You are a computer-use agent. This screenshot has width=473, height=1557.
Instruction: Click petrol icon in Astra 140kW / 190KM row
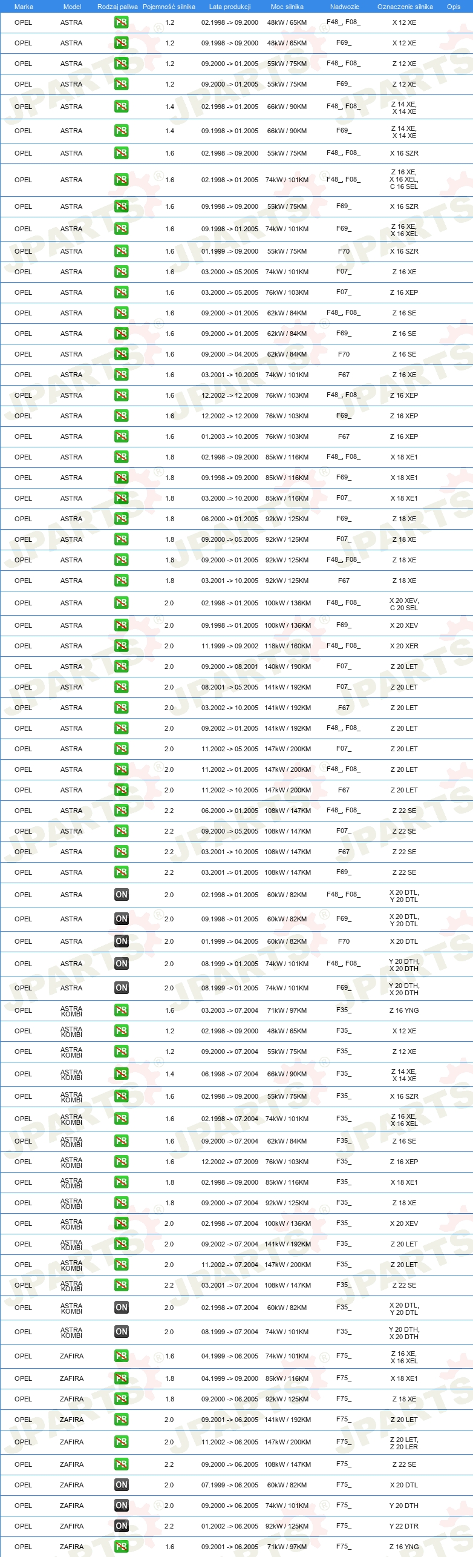pyautogui.click(x=121, y=667)
